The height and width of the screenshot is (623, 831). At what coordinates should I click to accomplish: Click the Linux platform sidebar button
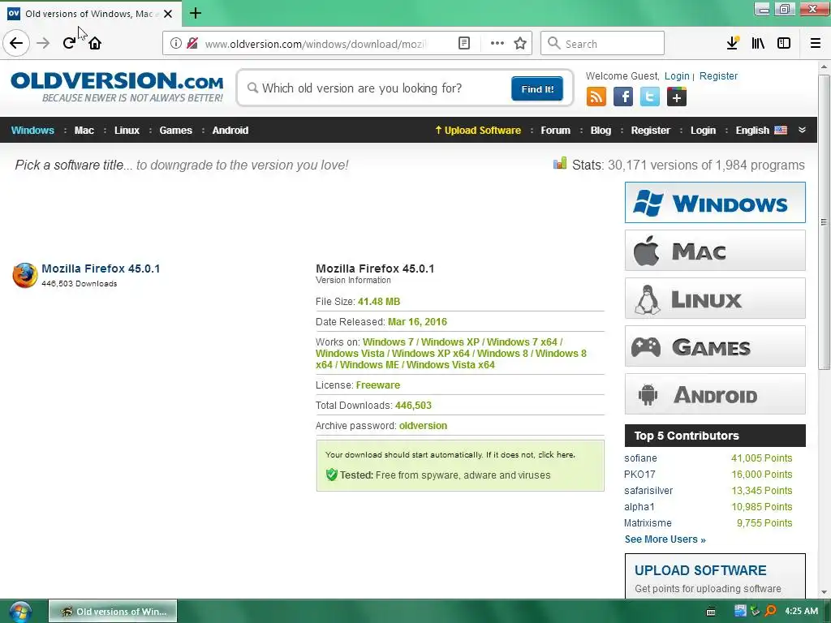tap(715, 299)
